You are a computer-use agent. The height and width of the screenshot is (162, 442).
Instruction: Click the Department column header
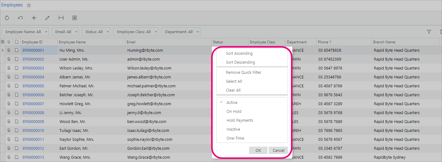point(301,42)
